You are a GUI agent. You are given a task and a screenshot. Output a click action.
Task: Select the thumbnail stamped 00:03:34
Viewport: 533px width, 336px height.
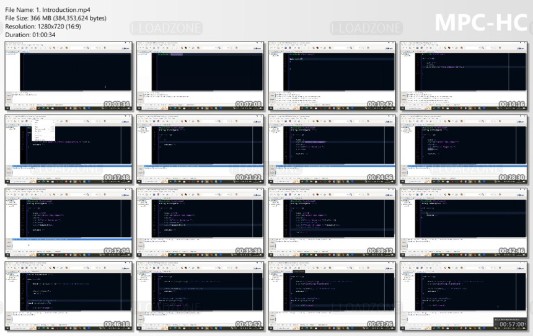pos(69,76)
